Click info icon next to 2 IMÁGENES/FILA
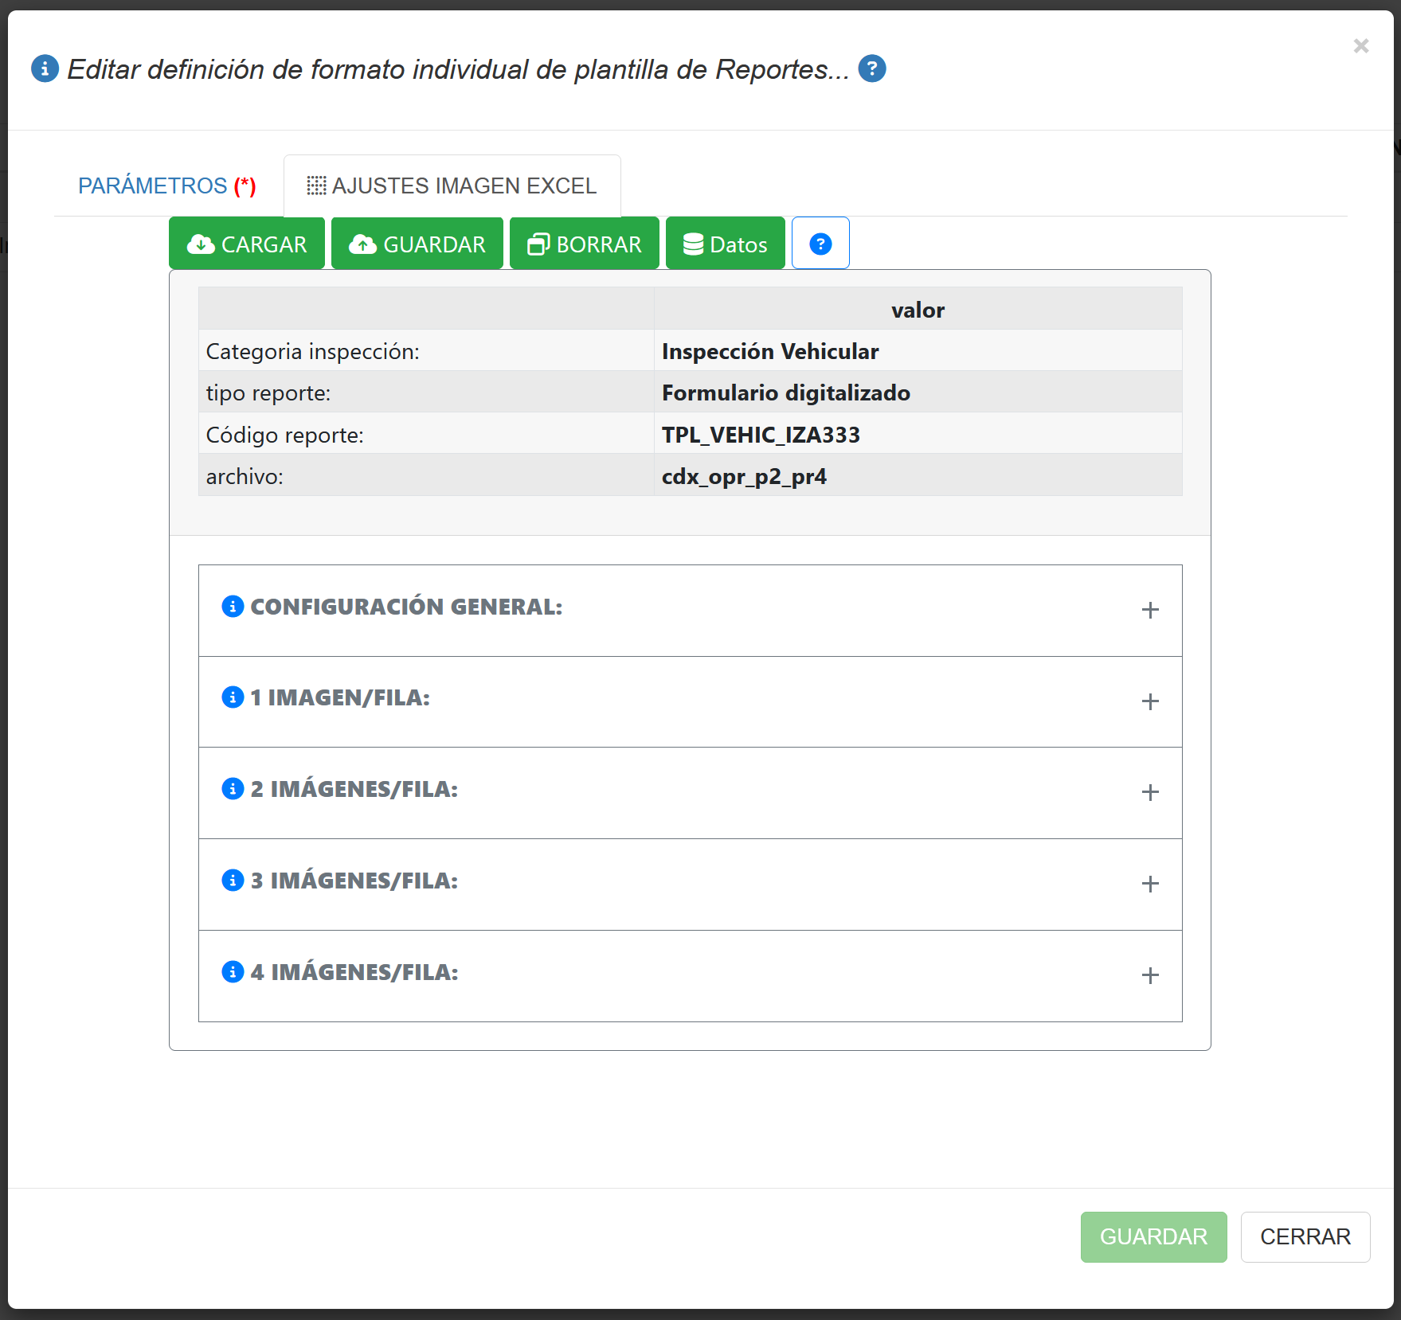The height and width of the screenshot is (1320, 1401). tap(233, 789)
